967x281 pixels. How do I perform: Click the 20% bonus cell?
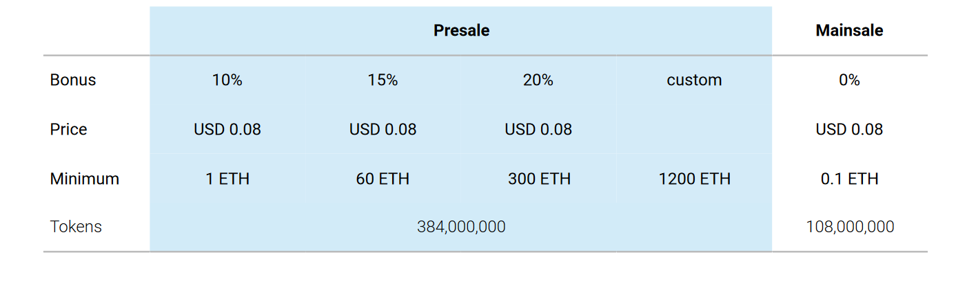click(538, 80)
